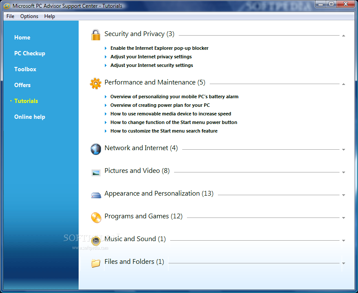Click the PC Advisor app icon in the title bar
This screenshot has width=358, height=293.
click(x=7, y=6)
